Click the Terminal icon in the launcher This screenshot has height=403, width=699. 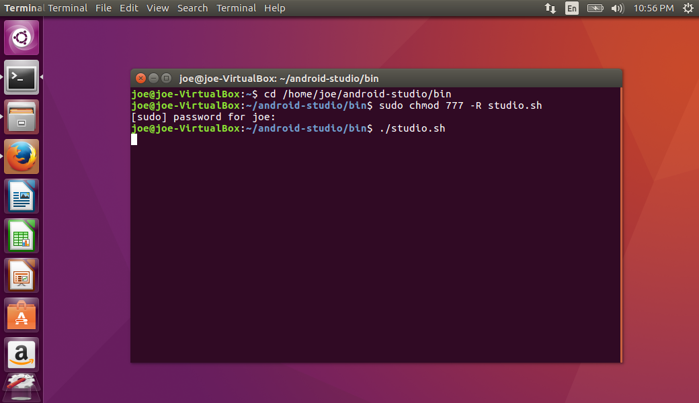click(22, 77)
